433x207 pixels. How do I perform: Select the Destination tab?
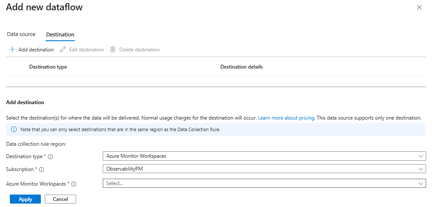coord(60,35)
